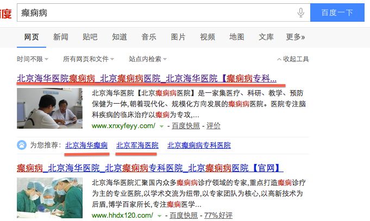Viewport: 370px width, 221px height.
Task: Click the URL www.xnxyfeyy.com/
Action: [x=124, y=126]
